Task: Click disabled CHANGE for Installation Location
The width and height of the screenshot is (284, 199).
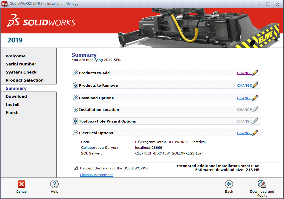Action: pos(244,110)
